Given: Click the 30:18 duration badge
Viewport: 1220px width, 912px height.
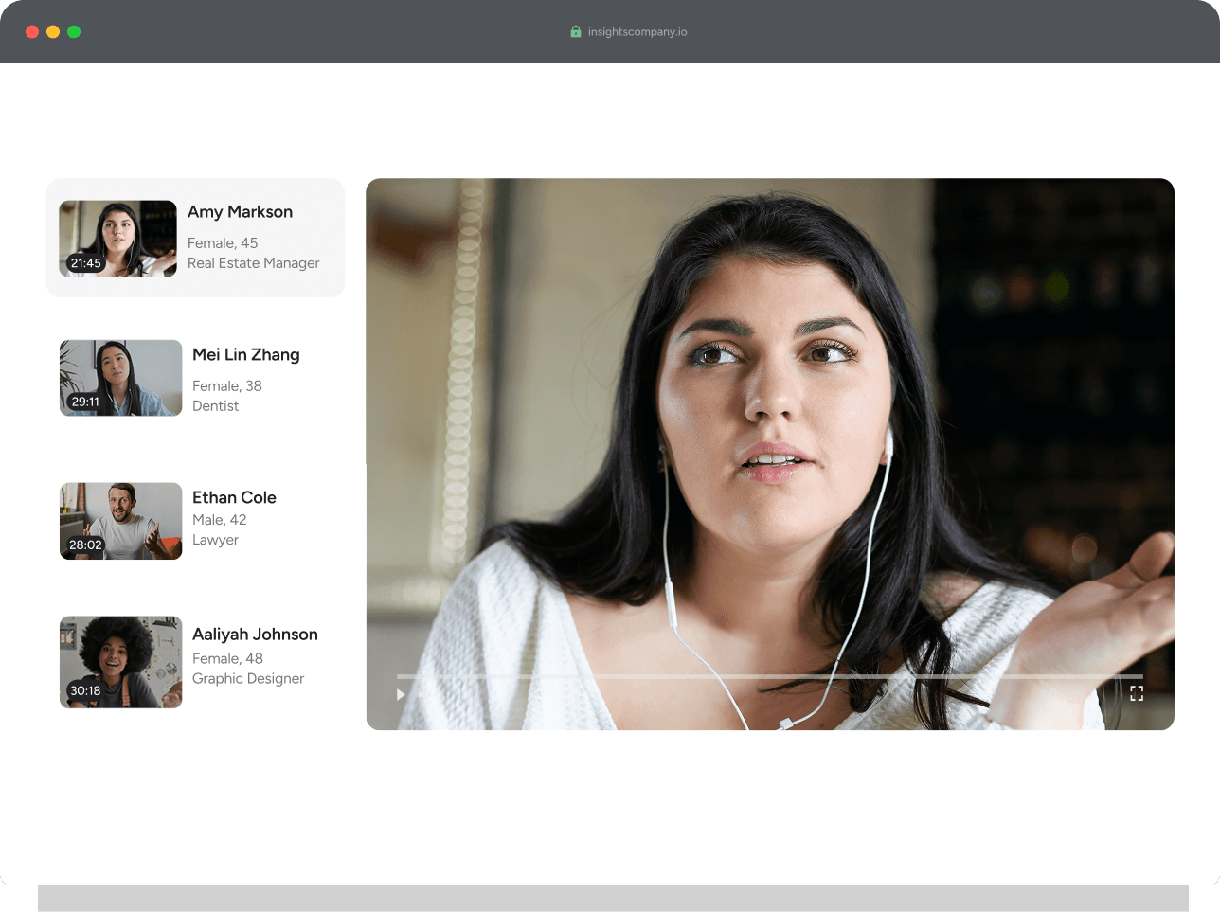Looking at the screenshot, I should (x=85, y=690).
